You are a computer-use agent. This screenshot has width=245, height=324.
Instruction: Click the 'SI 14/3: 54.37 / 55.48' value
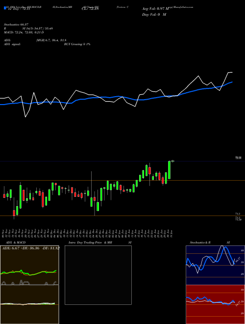pos(38,28)
